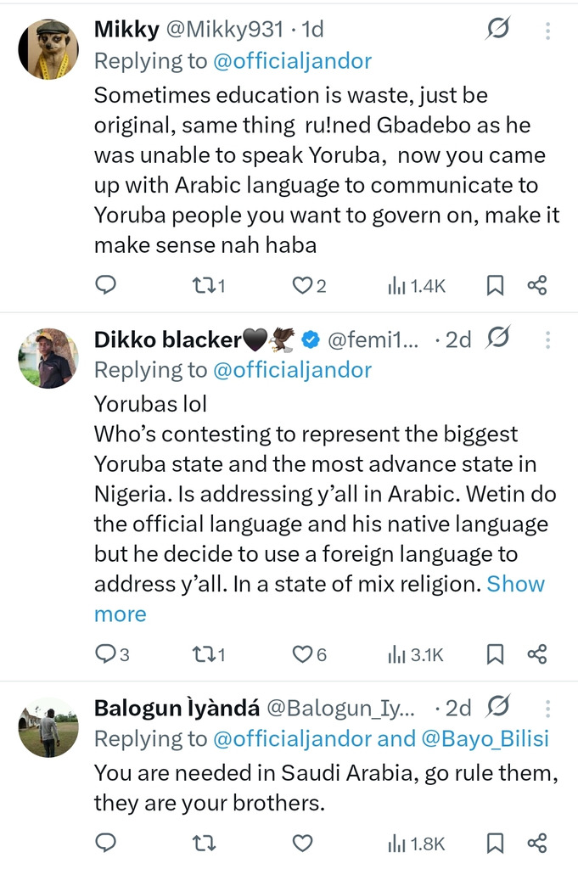
Task: Open Dikko blacker's profile name
Action: pyautogui.click(x=168, y=340)
